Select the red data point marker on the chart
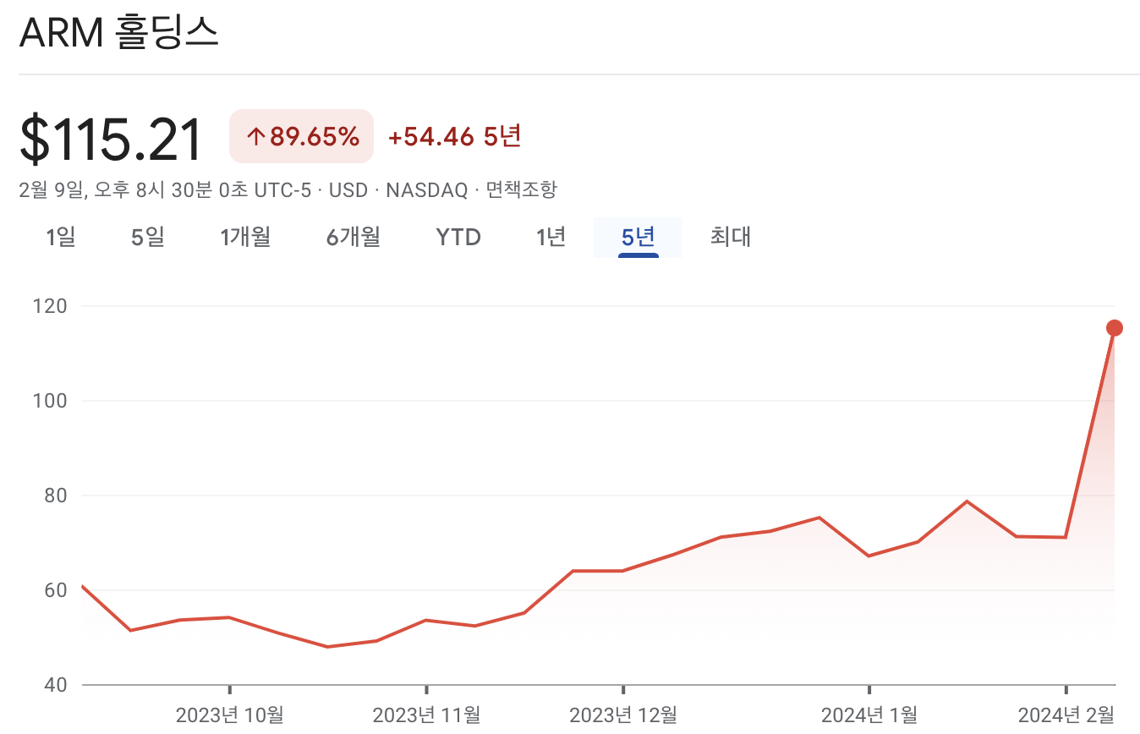This screenshot has height=734, width=1140. click(x=1114, y=326)
